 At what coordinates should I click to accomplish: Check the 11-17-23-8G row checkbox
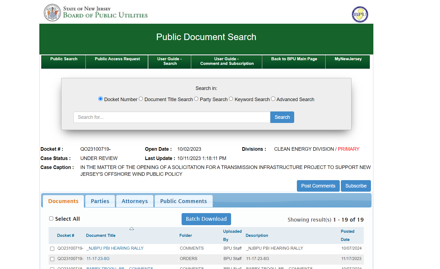pyautogui.click(x=52, y=259)
